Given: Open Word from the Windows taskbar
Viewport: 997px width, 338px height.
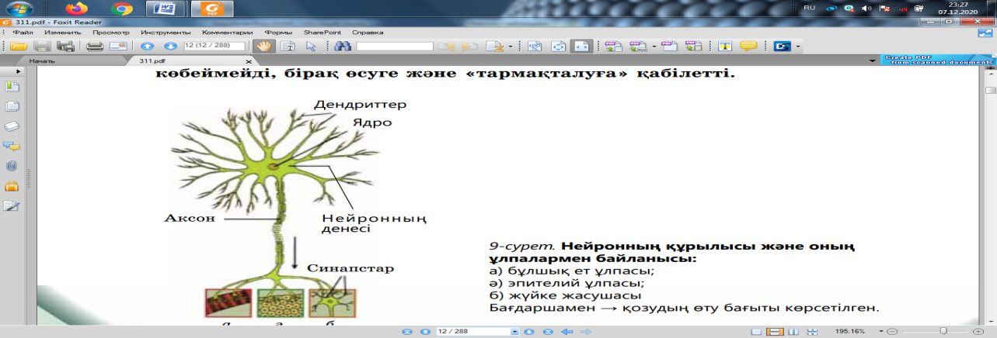Looking at the screenshot, I should 165,9.
